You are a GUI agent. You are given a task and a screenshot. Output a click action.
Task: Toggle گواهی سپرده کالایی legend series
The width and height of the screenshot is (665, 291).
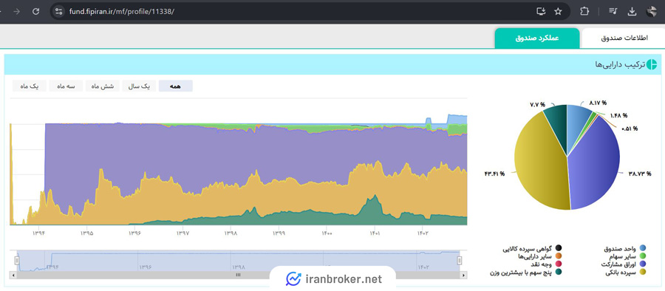[533, 248]
